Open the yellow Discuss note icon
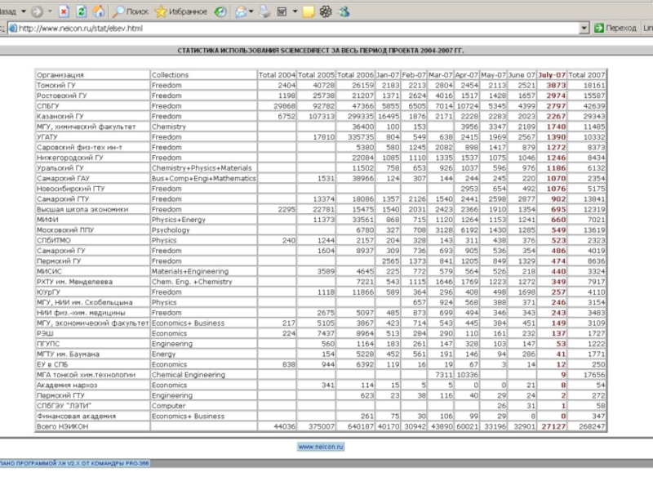The width and height of the screenshot is (653, 490). (309, 12)
